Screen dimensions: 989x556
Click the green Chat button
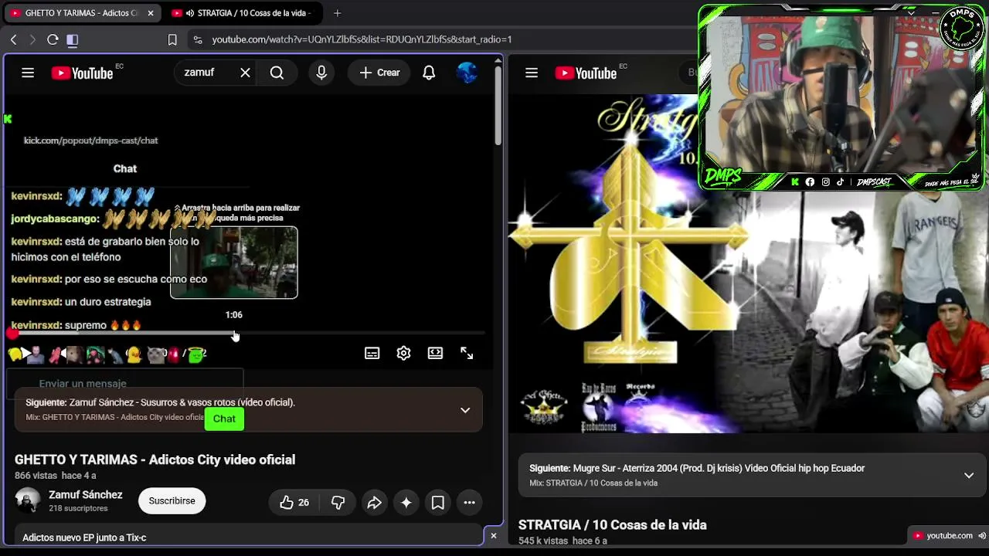[224, 419]
